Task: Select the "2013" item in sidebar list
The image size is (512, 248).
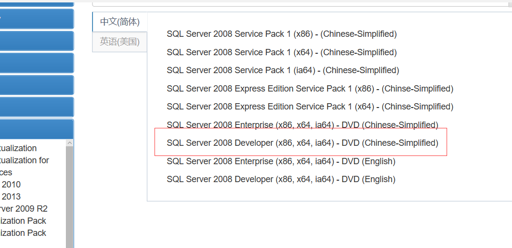Action: pyautogui.click(x=11, y=197)
